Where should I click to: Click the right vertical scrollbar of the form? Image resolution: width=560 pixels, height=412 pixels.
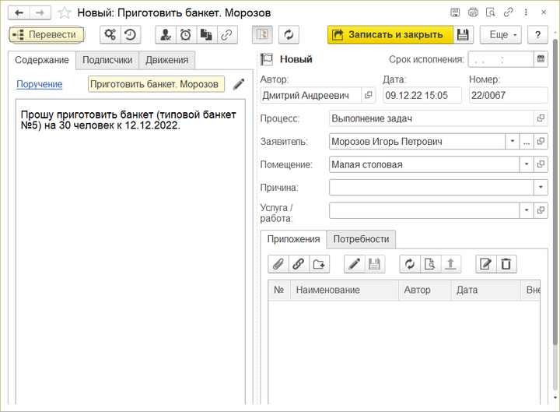tap(555, 192)
